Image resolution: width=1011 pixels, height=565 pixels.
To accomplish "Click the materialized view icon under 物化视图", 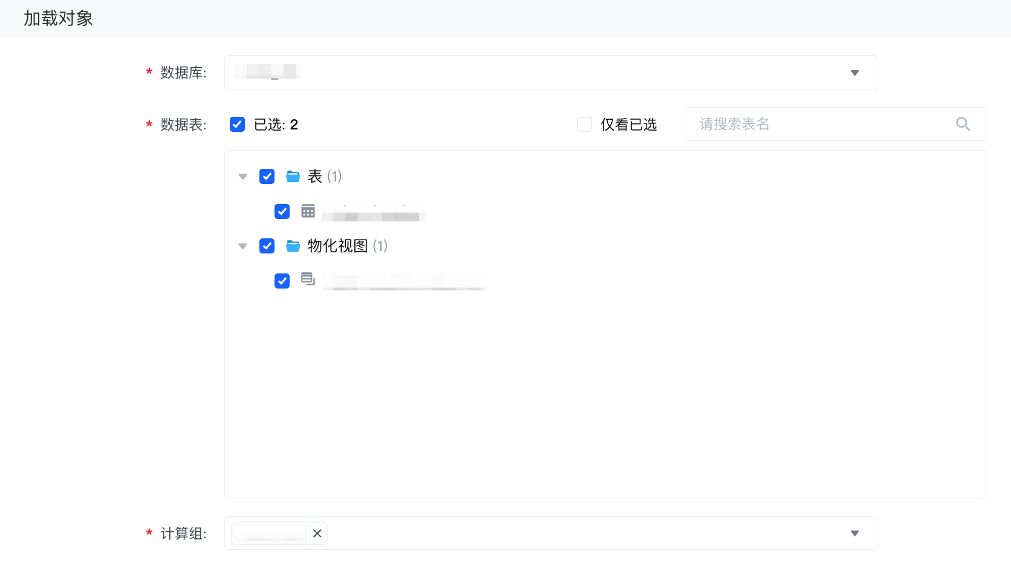I will tap(308, 279).
